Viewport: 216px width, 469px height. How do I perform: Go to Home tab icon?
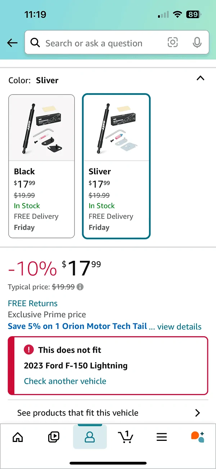click(x=18, y=437)
